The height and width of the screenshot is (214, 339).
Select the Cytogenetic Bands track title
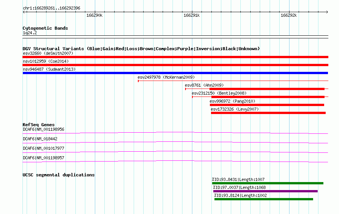(45, 28)
